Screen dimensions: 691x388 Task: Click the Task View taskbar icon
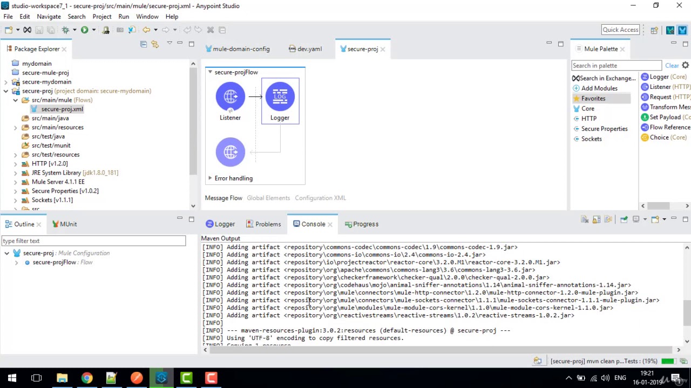tap(37, 378)
